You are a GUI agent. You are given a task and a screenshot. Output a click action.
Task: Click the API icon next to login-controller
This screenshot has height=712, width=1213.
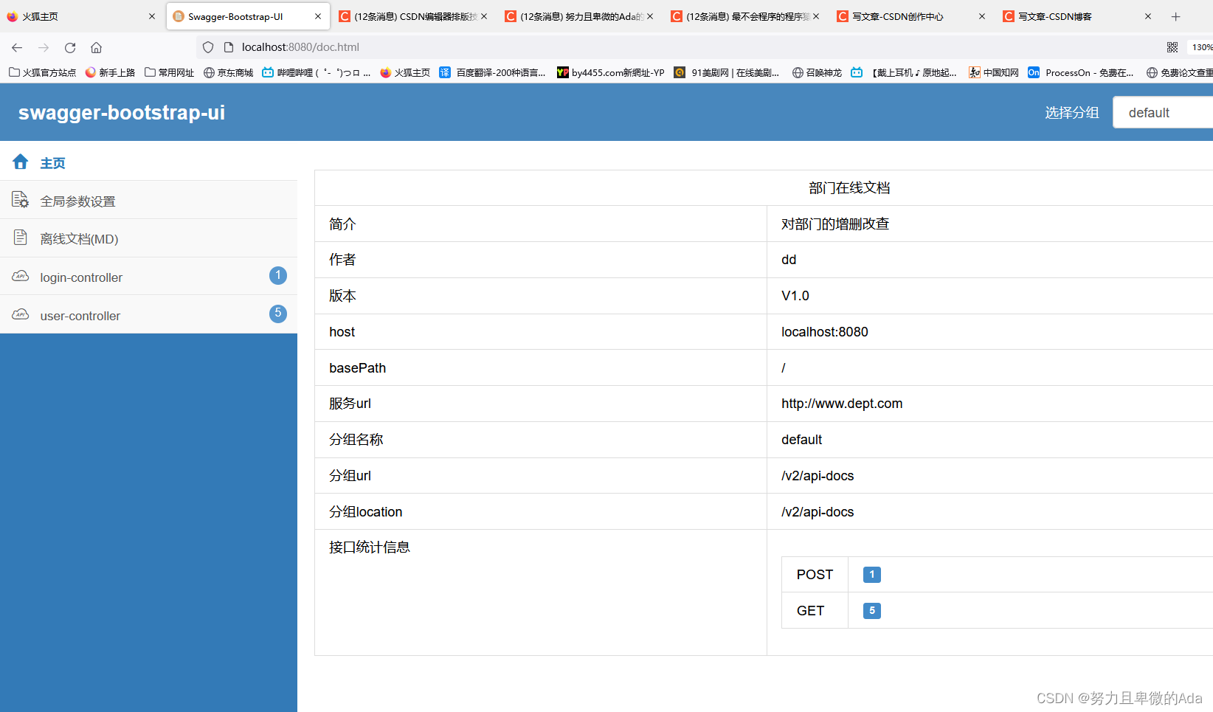click(20, 275)
